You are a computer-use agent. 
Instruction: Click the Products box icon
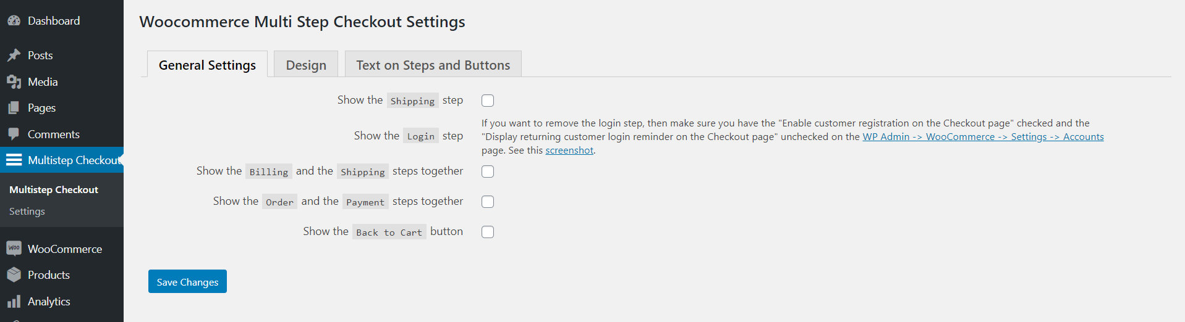tap(14, 275)
